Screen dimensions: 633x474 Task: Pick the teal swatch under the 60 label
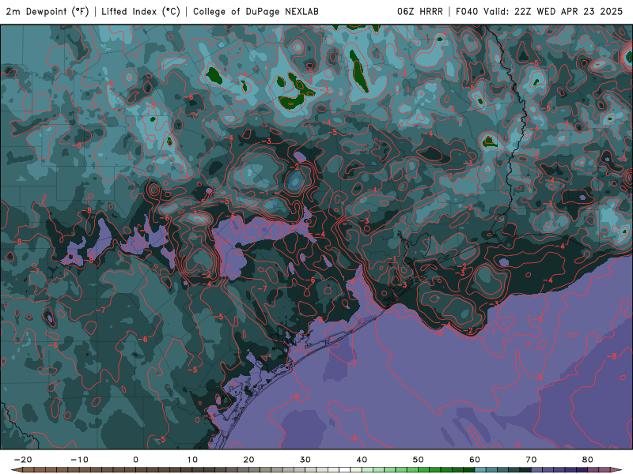[x=480, y=470]
